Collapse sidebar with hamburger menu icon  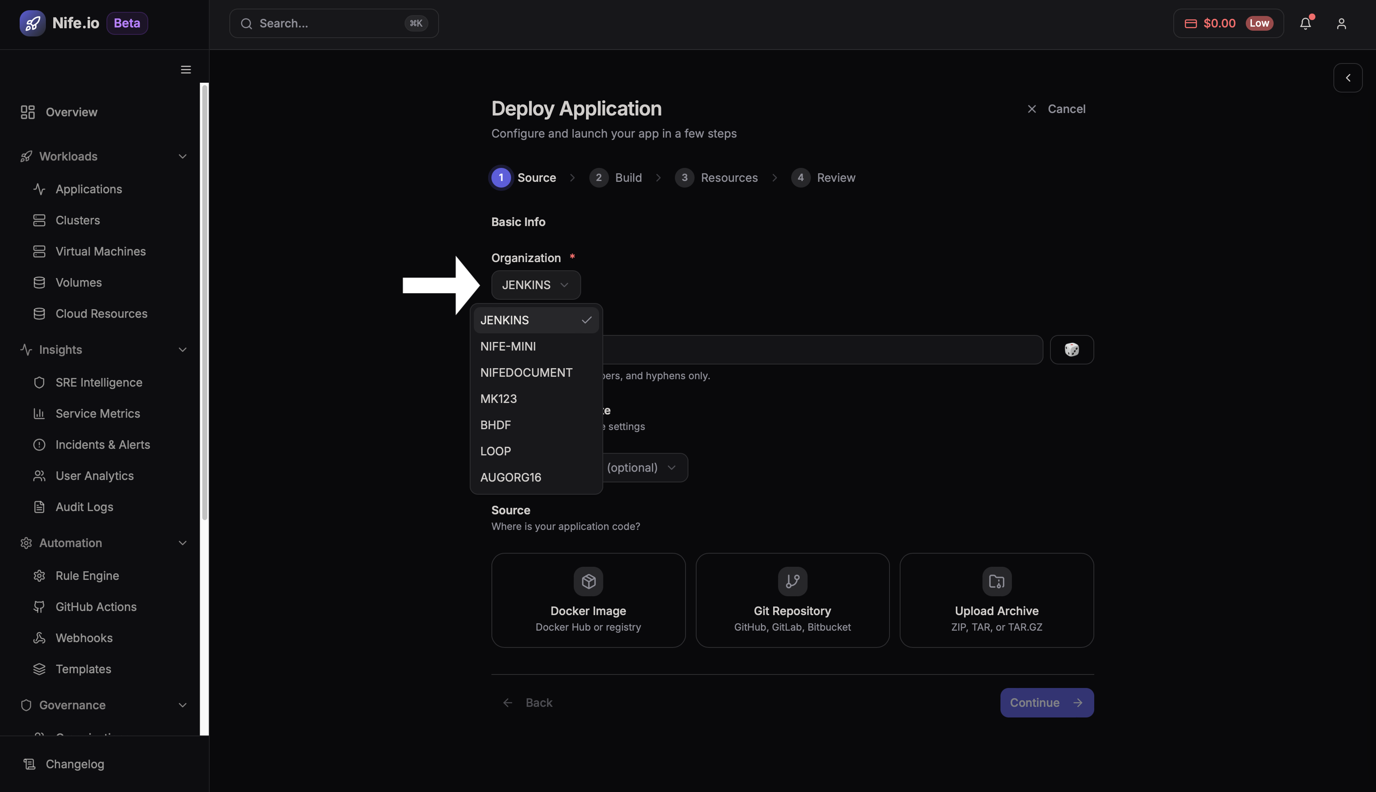coord(186,70)
